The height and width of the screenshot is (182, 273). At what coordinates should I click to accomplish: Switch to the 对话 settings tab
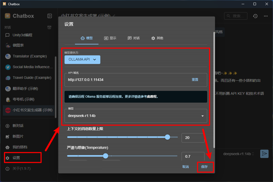133,38
